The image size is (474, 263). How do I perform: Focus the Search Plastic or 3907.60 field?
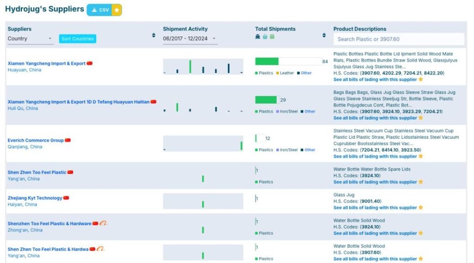[x=399, y=39]
